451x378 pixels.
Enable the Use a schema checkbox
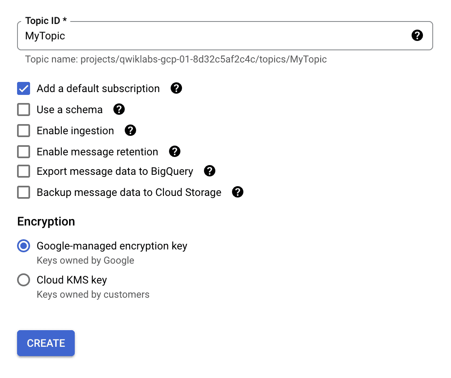[23, 110]
